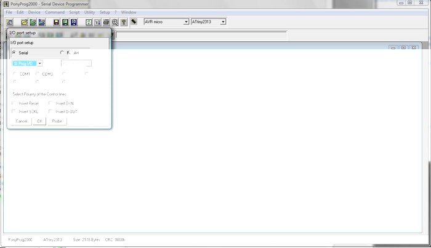Click Cancel in I/O port setup

(x=22, y=121)
